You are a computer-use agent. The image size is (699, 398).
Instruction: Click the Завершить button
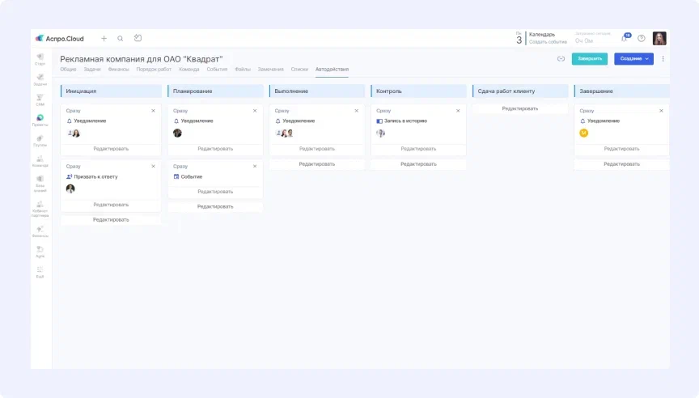[589, 58]
